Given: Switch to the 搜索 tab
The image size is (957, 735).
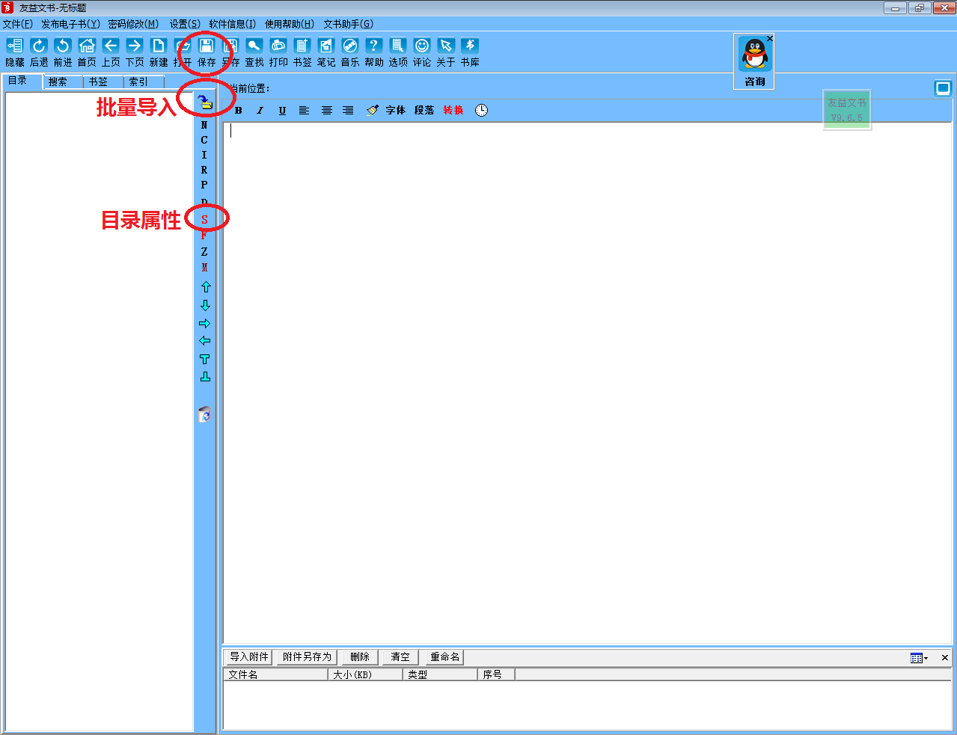Looking at the screenshot, I should [63, 82].
